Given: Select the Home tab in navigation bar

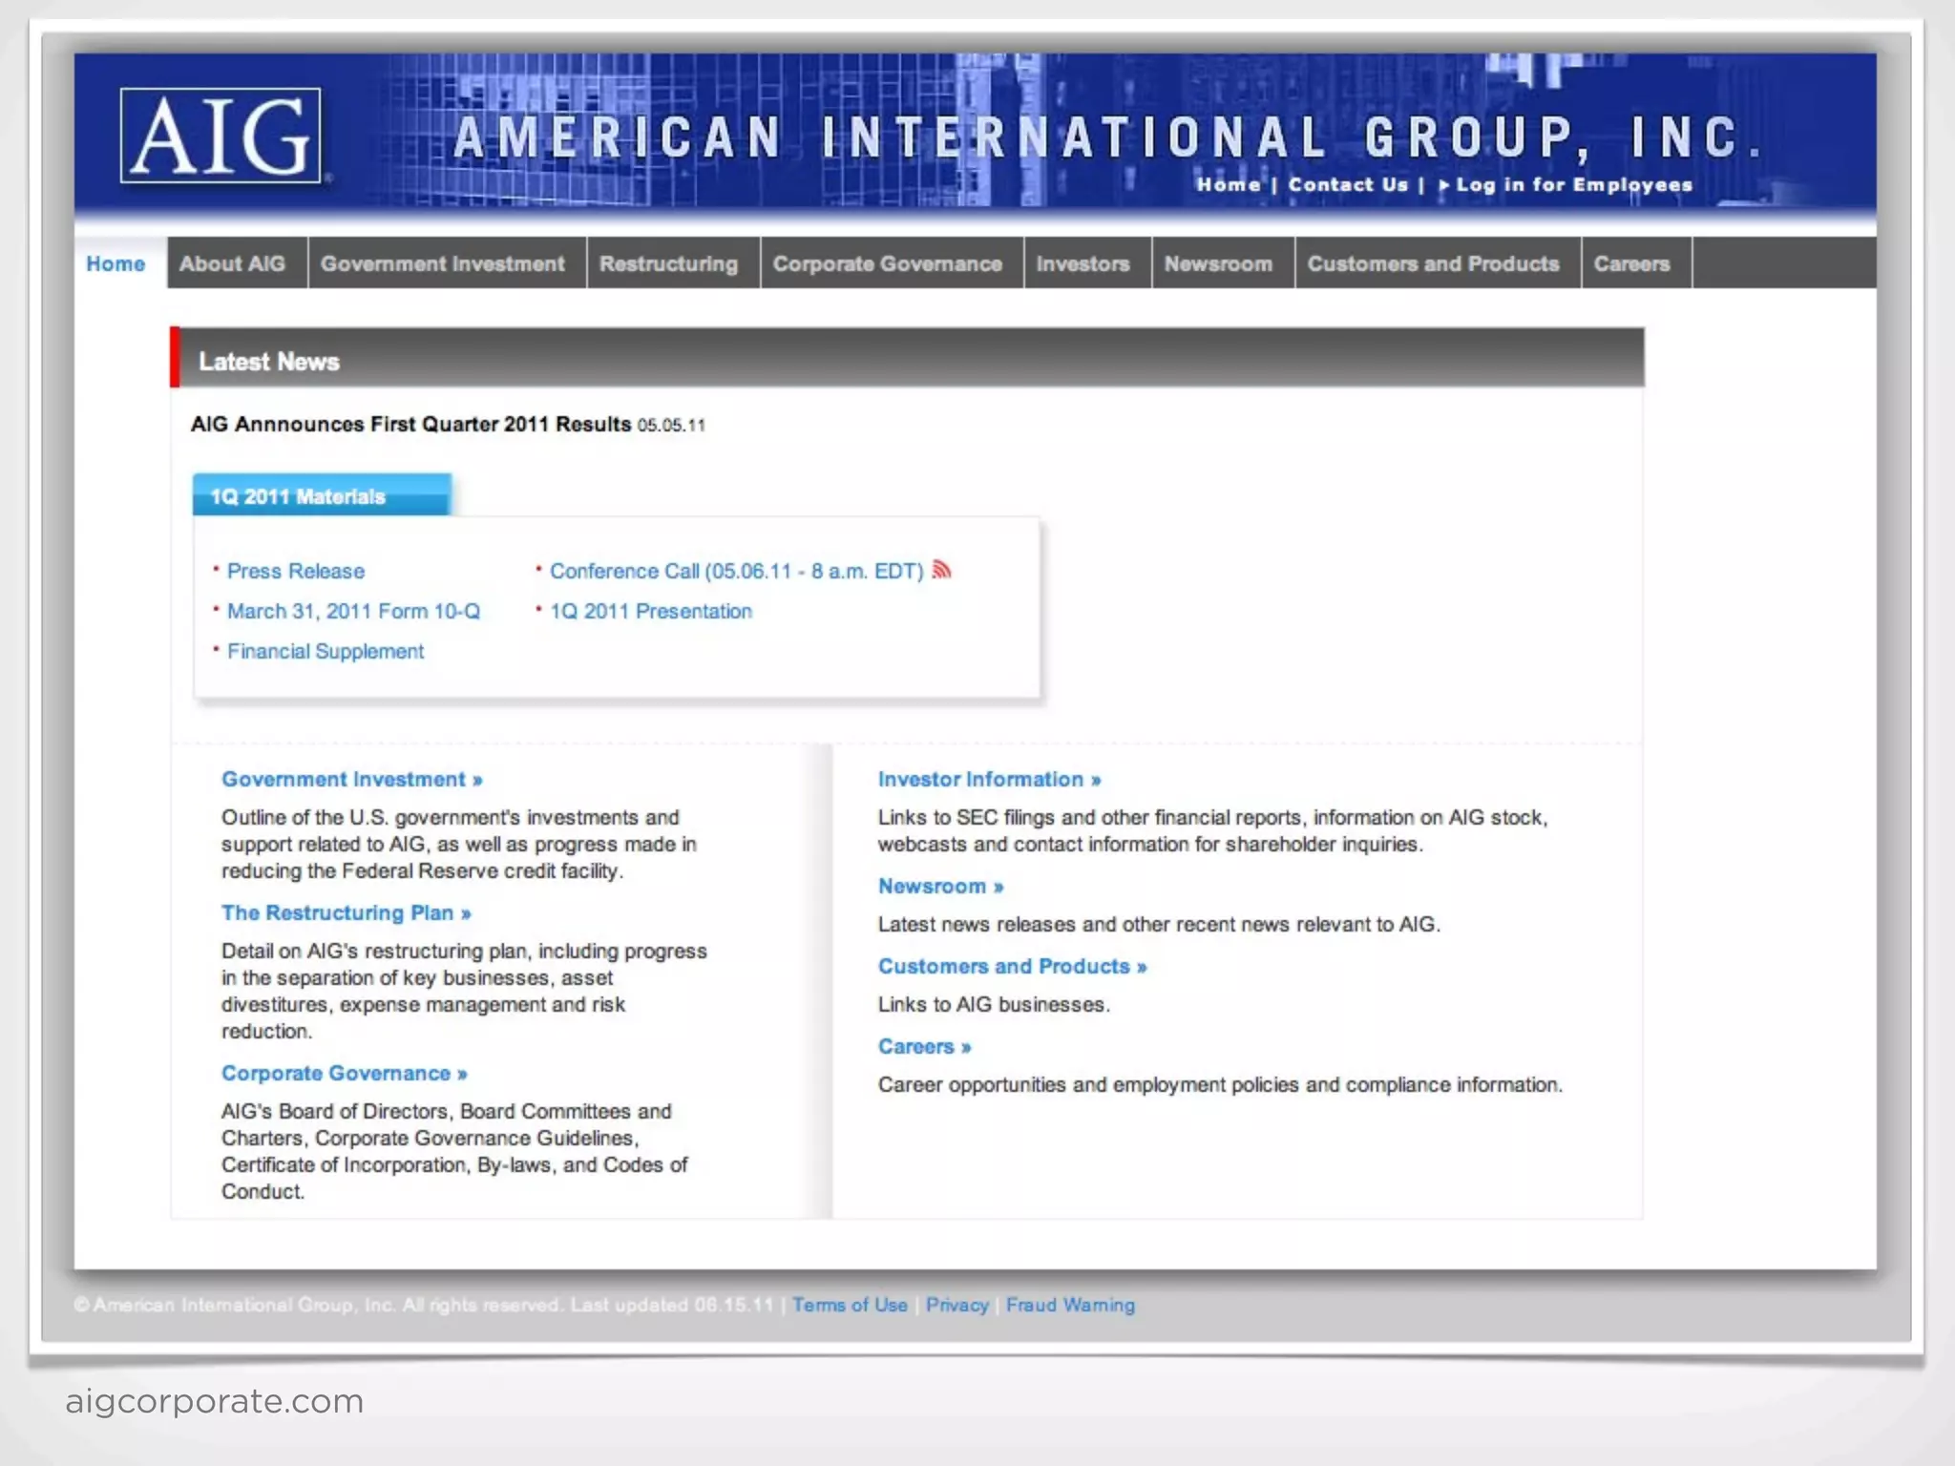Looking at the screenshot, I should 116,263.
